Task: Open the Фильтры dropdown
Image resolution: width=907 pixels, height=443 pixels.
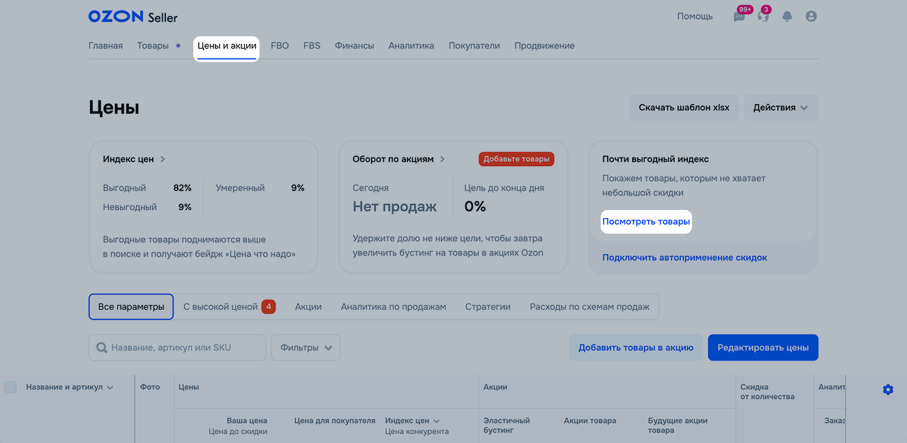Action: tap(306, 347)
